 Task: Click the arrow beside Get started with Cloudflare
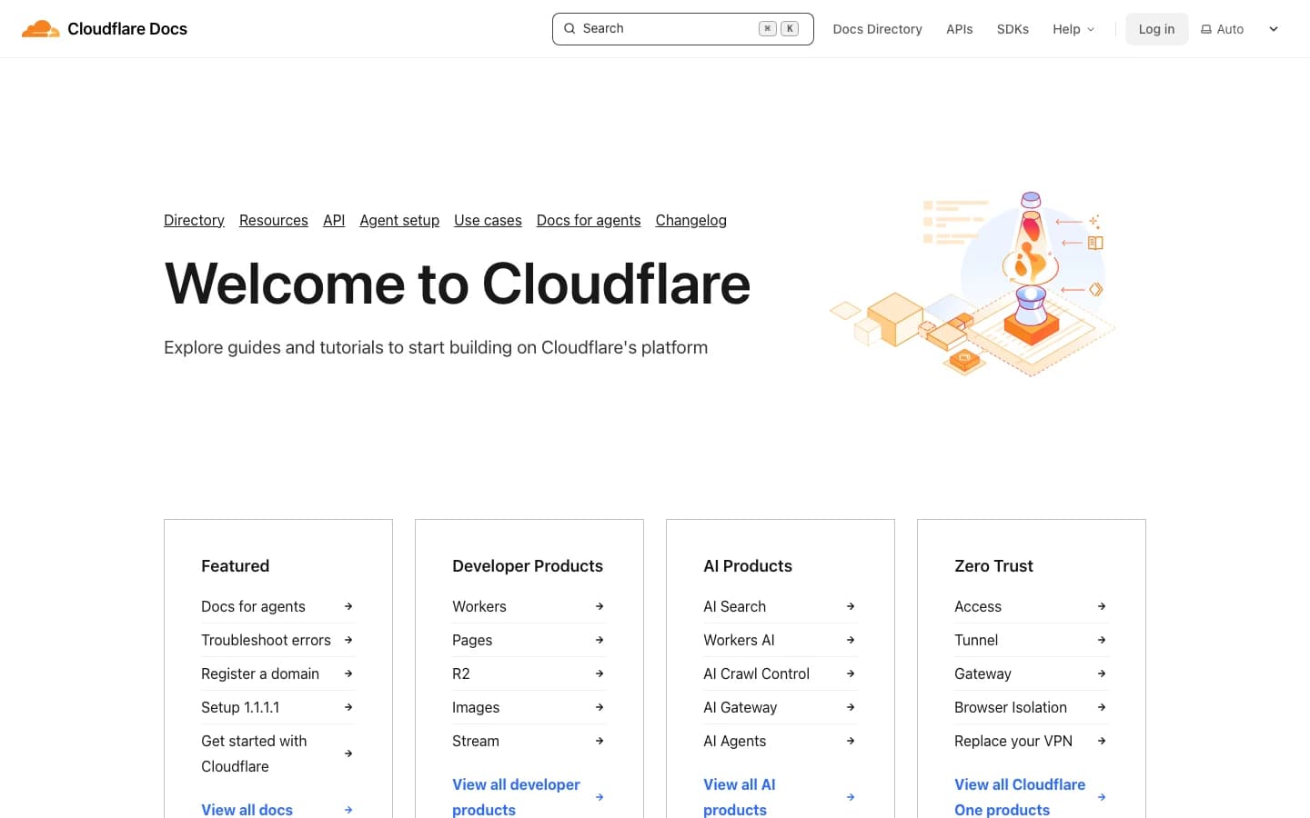pyautogui.click(x=348, y=753)
